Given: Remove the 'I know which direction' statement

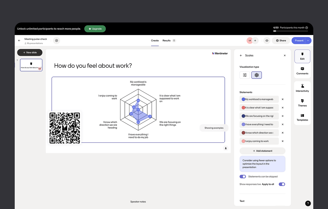Looking at the screenshot, I should 283,133.
